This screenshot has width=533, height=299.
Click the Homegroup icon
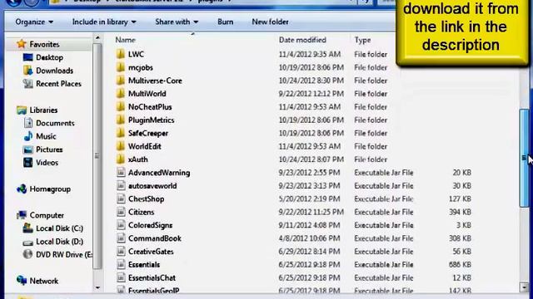(x=22, y=189)
